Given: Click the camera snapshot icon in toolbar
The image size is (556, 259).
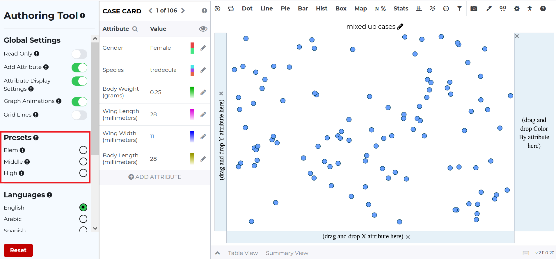Looking at the screenshot, I should pyautogui.click(x=474, y=9).
